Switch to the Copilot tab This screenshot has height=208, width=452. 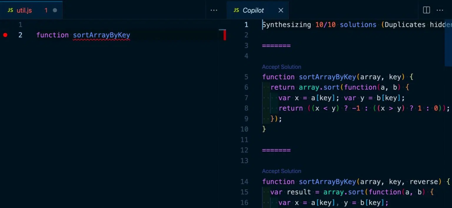[258, 10]
